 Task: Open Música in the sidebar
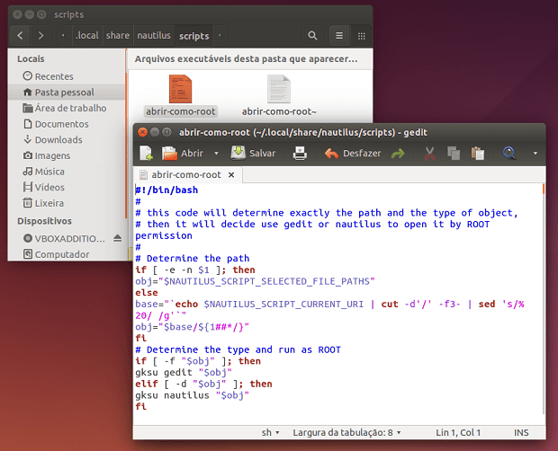pyautogui.click(x=67, y=172)
